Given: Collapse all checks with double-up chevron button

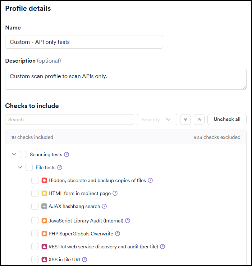Looking at the screenshot, I should (x=199, y=120).
